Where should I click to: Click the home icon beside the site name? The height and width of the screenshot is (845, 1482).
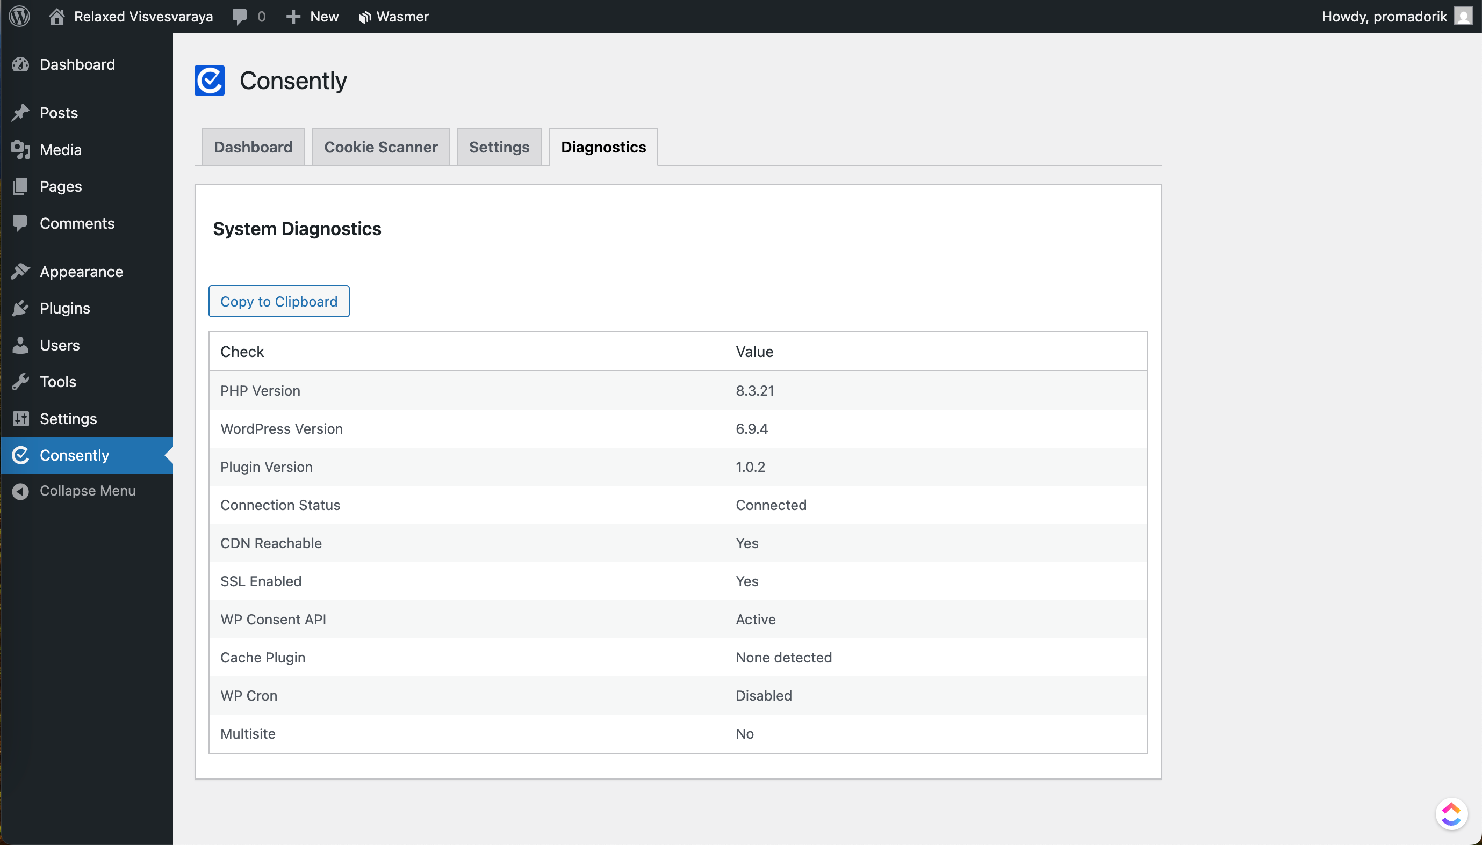pos(56,16)
